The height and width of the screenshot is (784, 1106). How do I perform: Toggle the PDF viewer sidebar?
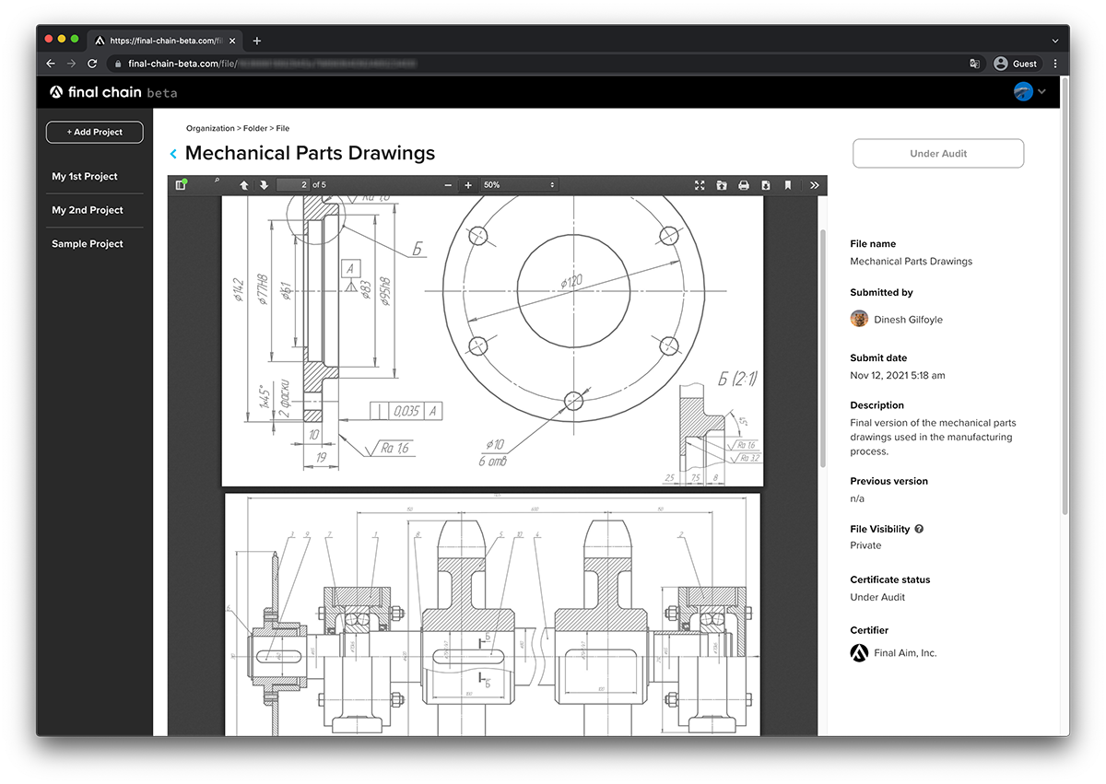pos(181,185)
